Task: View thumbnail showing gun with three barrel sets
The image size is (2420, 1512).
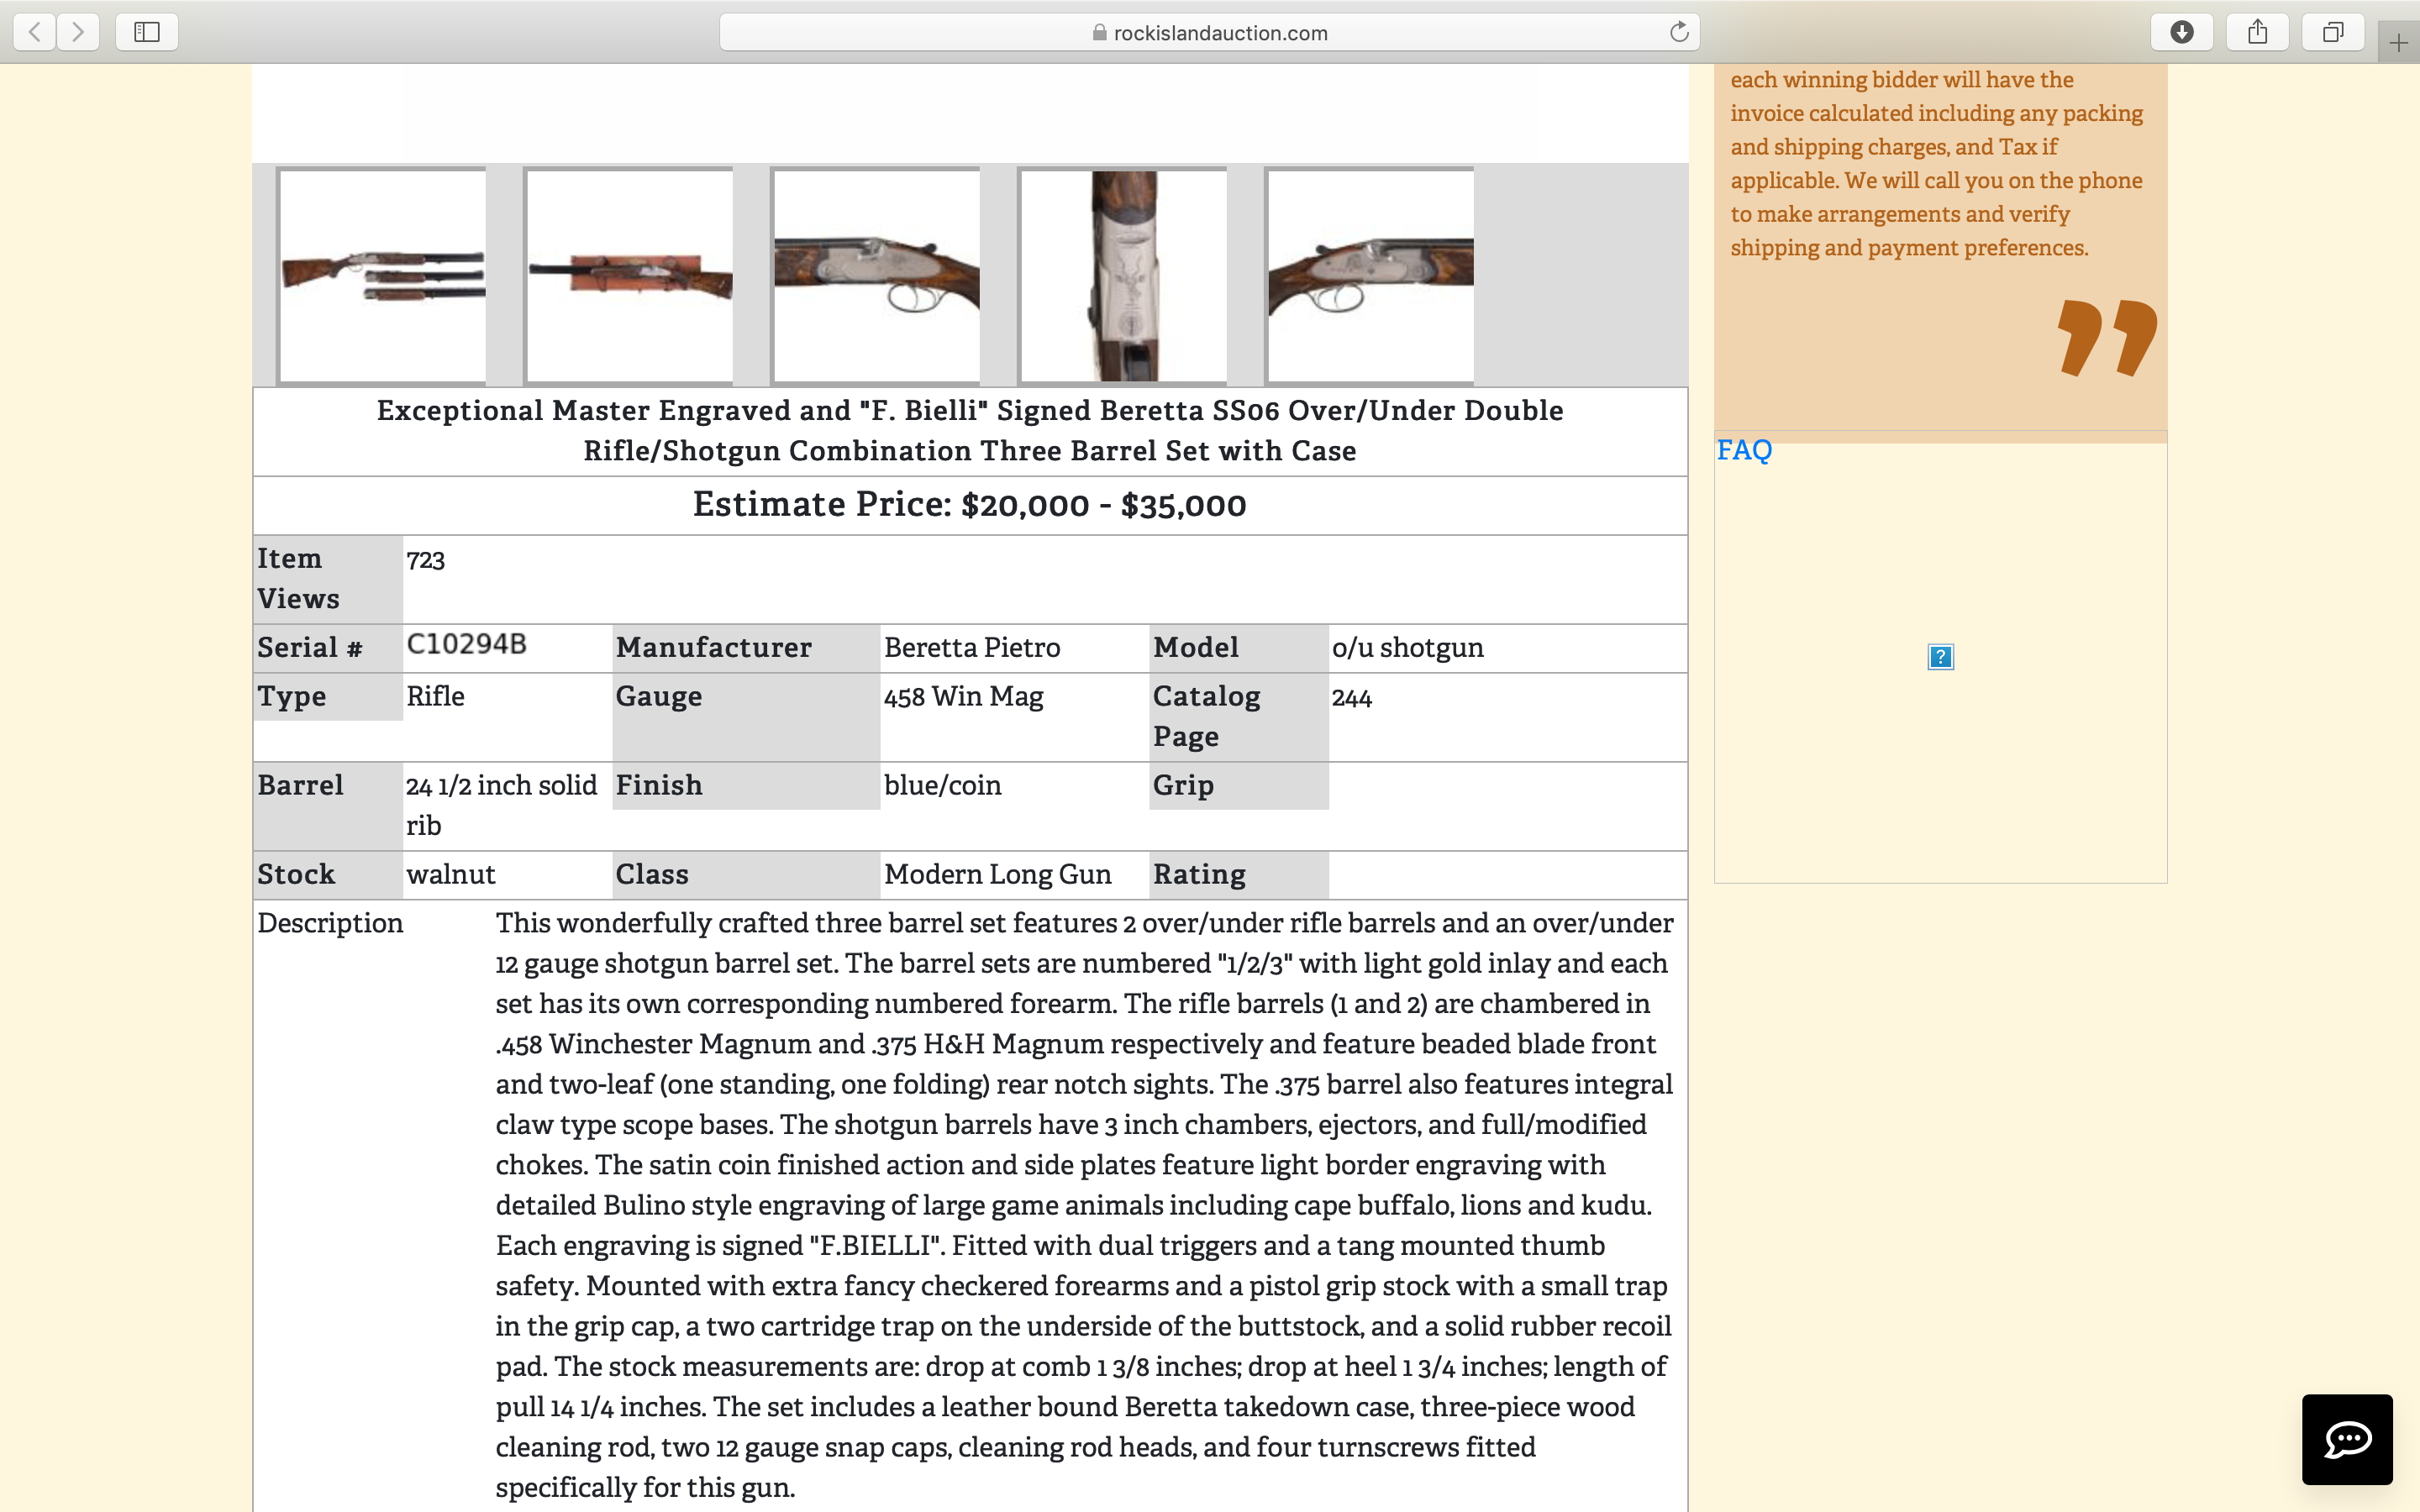Action: 382,276
